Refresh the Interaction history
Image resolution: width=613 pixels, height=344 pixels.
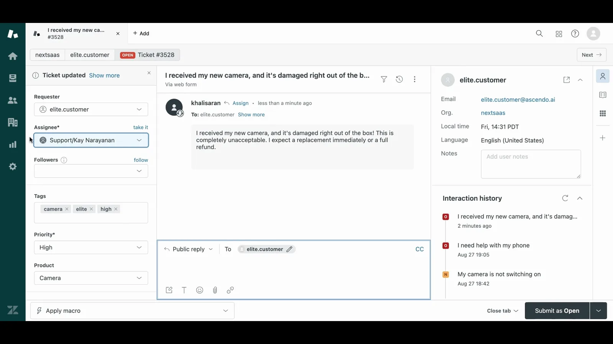(x=565, y=198)
